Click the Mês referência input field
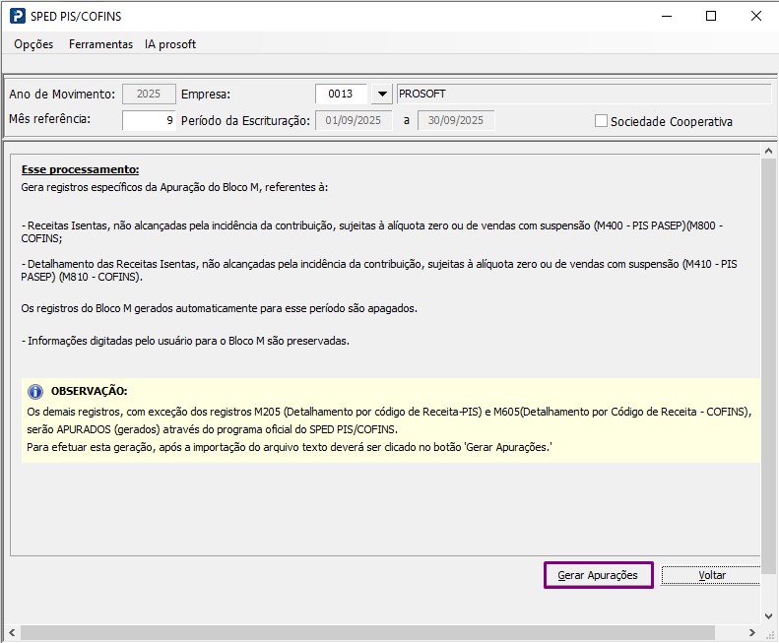779x643 pixels. tap(149, 120)
